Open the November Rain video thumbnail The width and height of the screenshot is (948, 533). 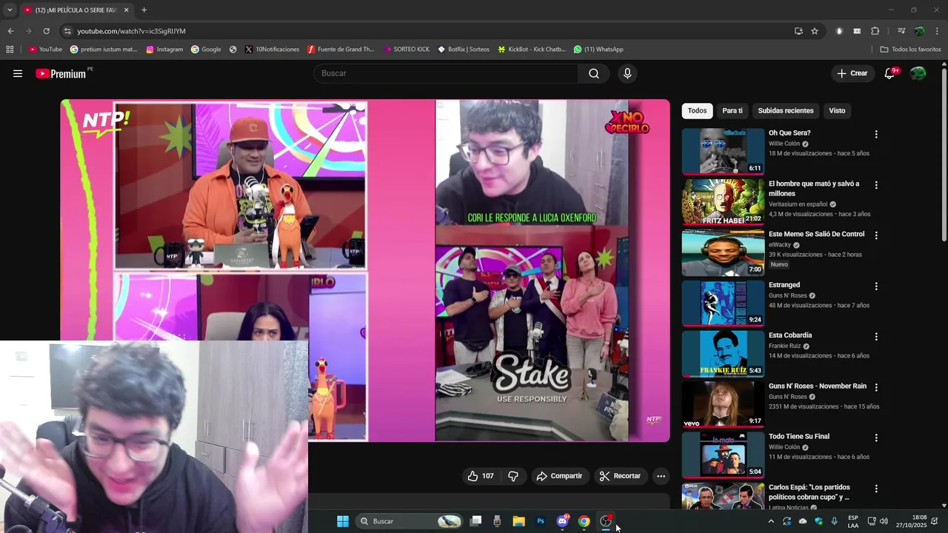click(723, 403)
